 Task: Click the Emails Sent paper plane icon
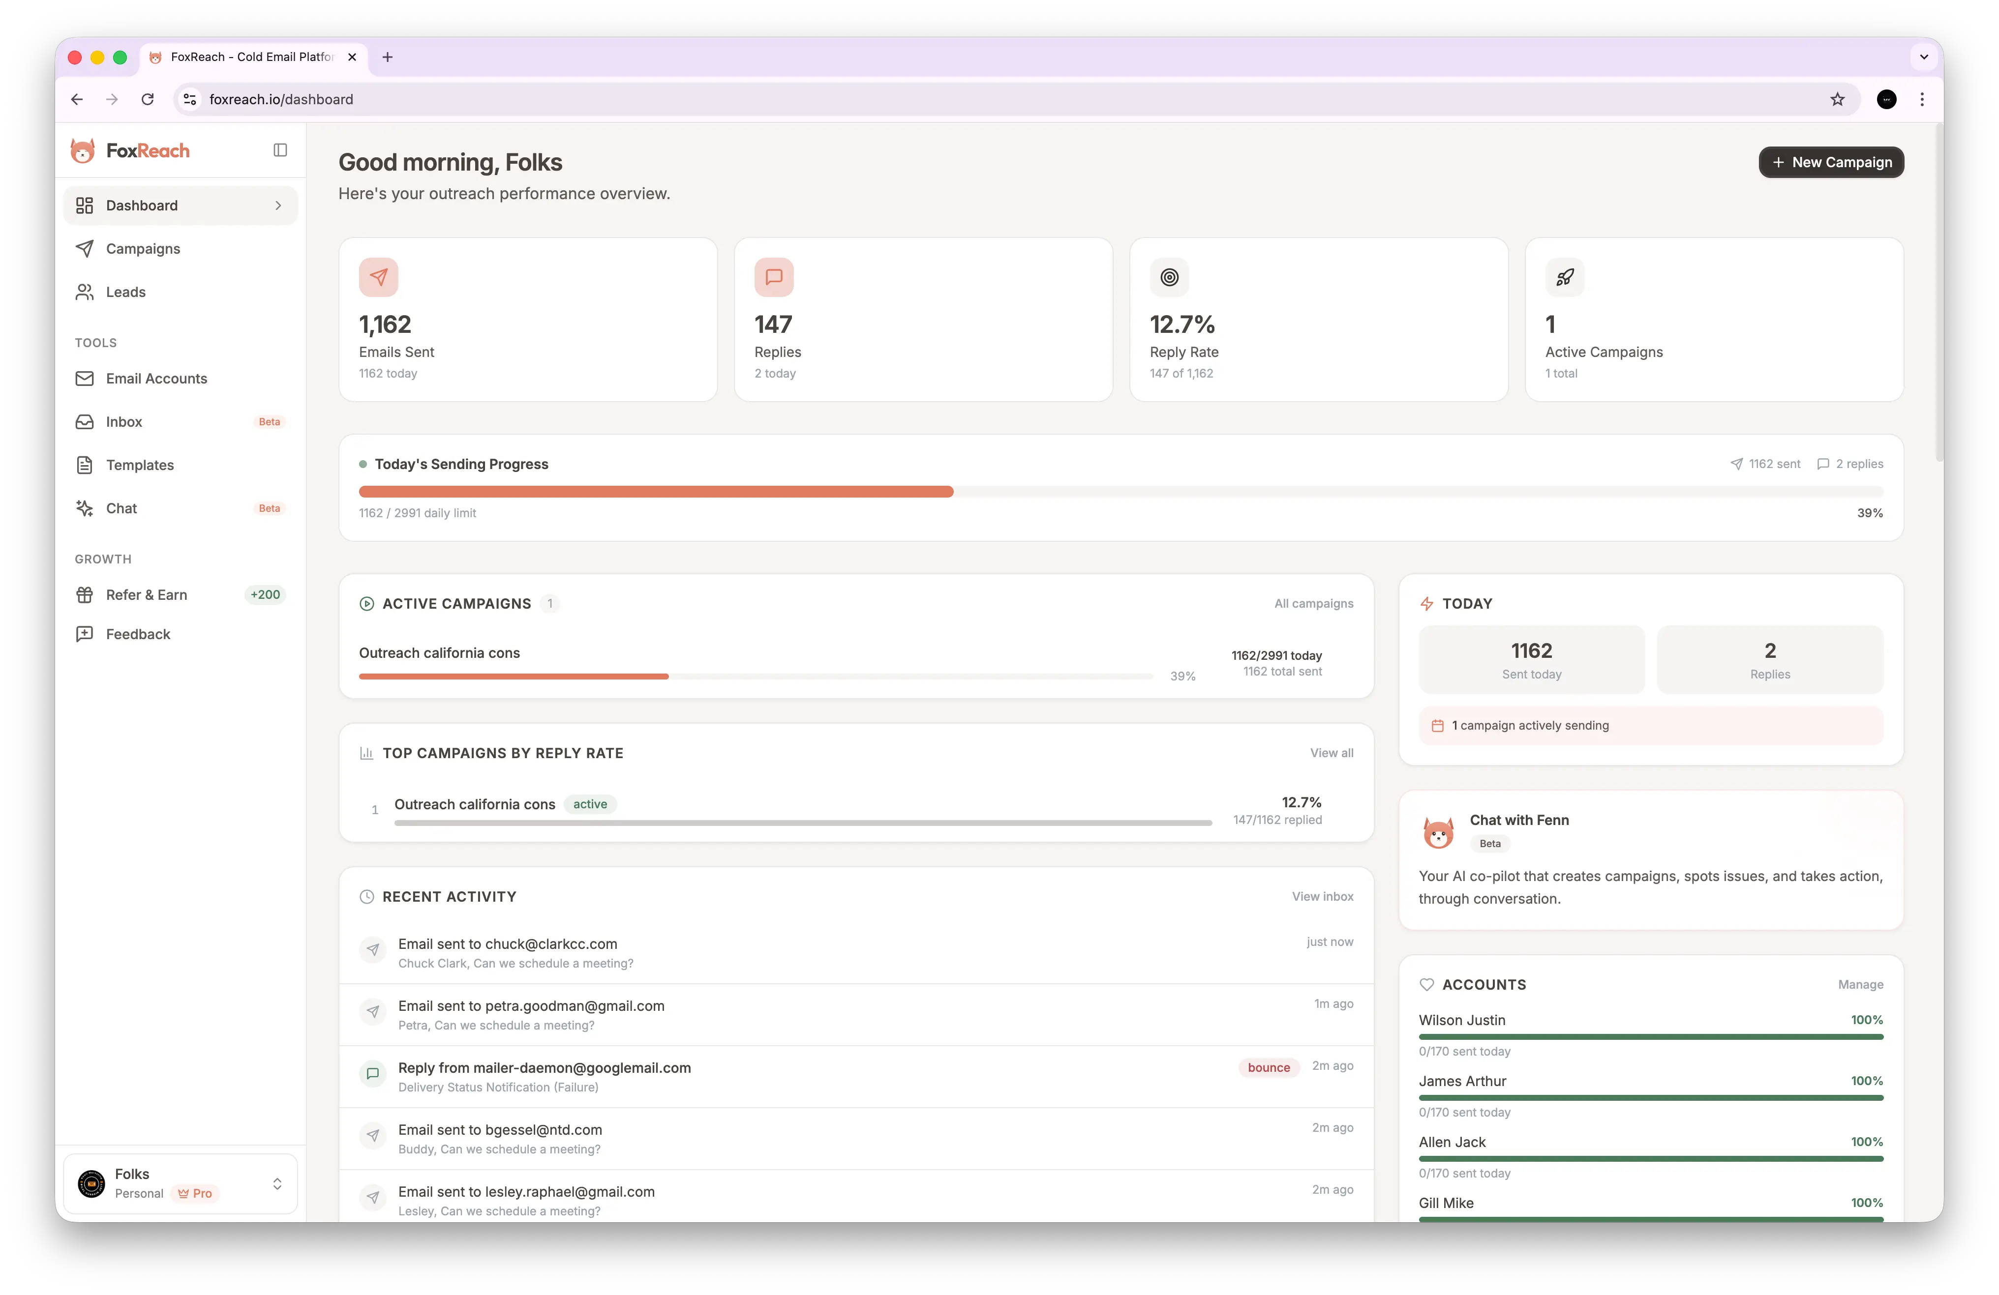379,277
